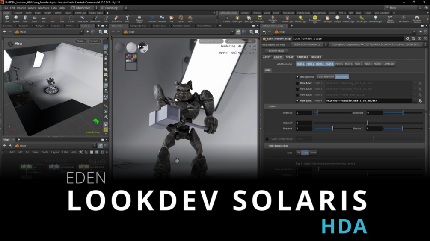
Task: Select the L-System tool
Action: coord(152,19)
